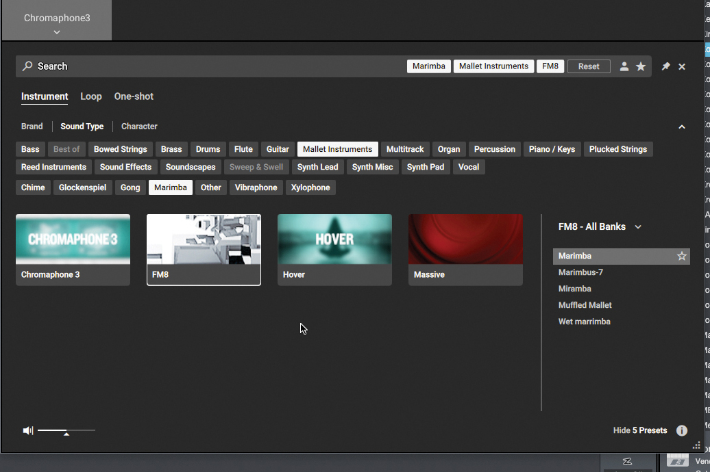Screen dimensions: 710x472
Task: Toggle the Synth Pad tag
Action: click(425, 167)
